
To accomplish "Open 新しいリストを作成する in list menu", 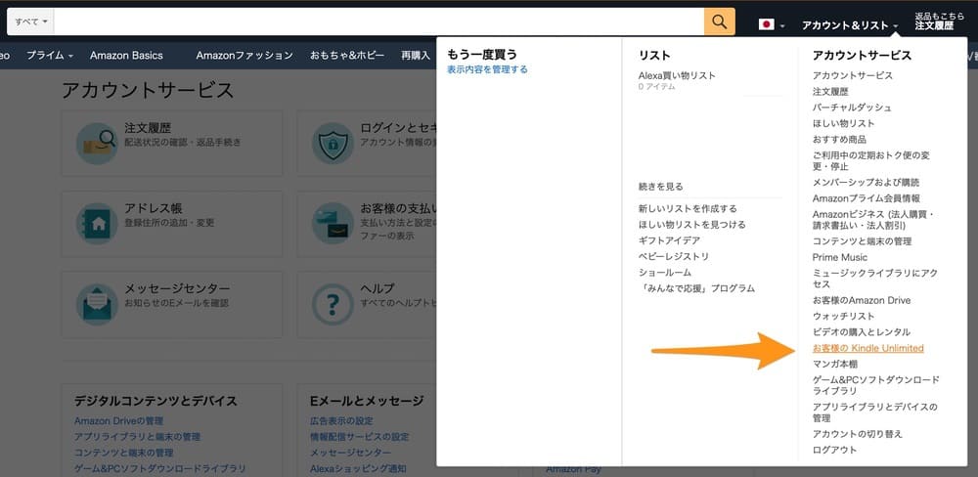I will [688, 208].
